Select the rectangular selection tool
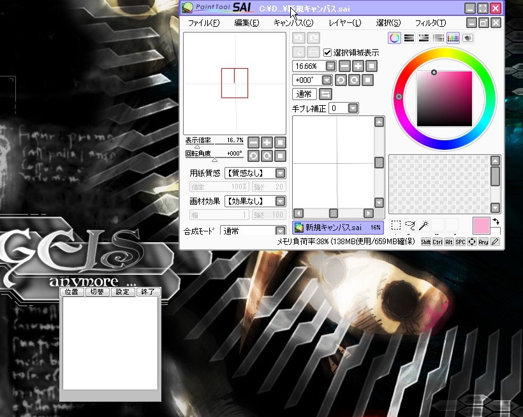The image size is (523, 417). tap(396, 225)
